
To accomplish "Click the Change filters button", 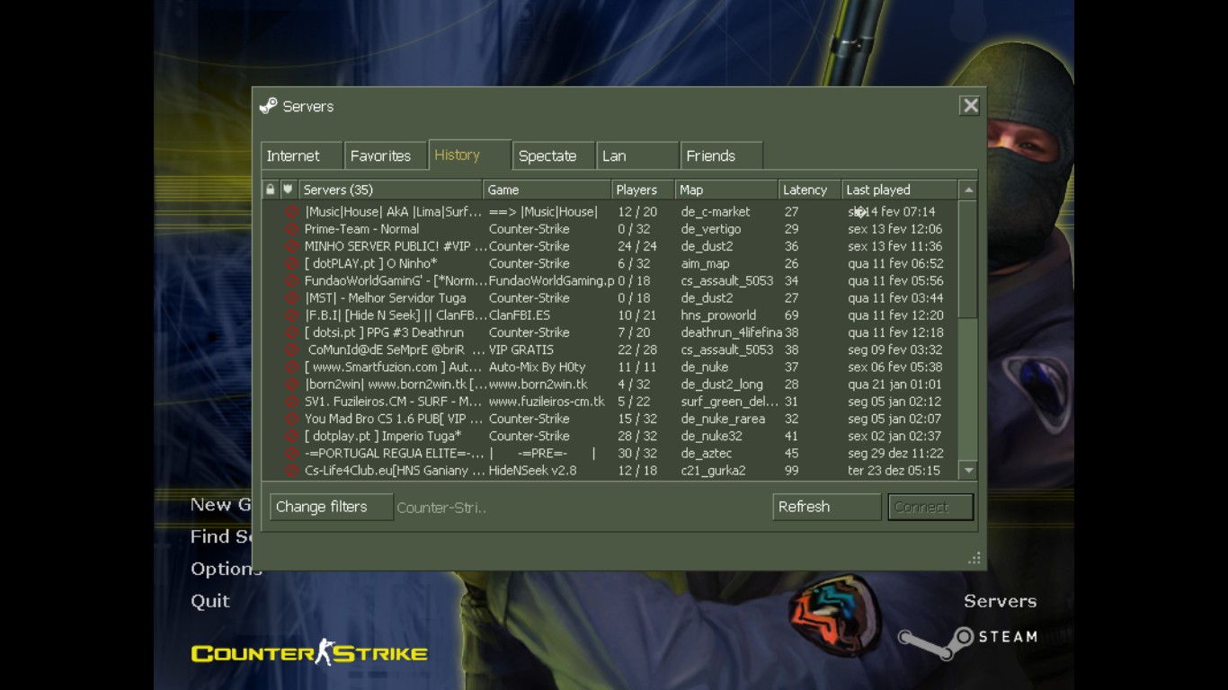I will tap(331, 507).
